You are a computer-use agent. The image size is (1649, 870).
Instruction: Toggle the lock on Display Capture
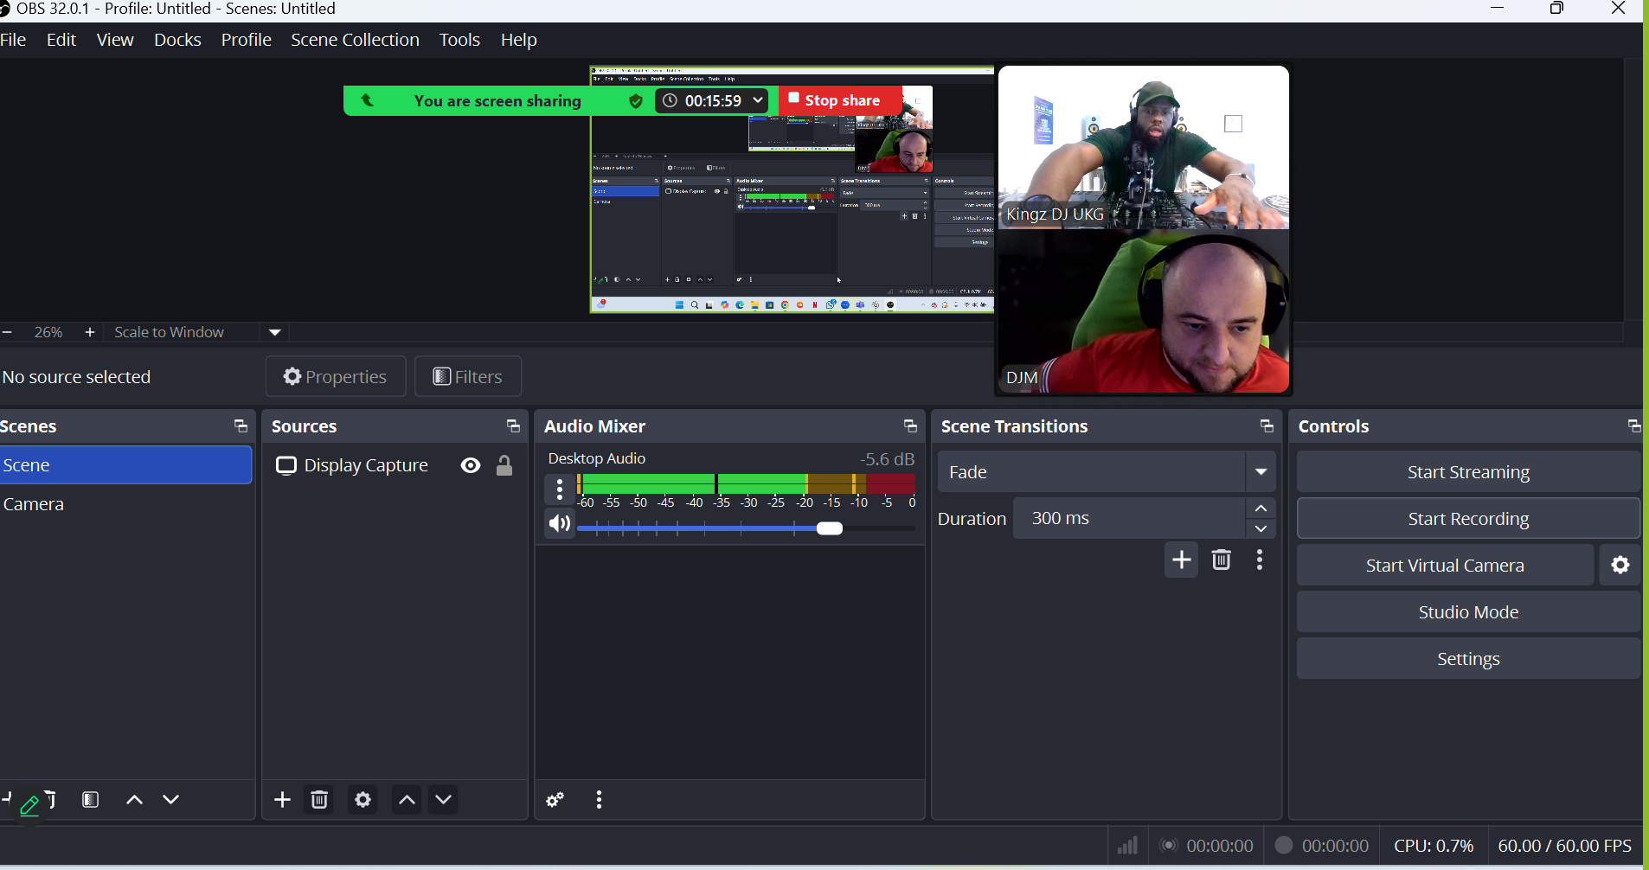click(504, 466)
